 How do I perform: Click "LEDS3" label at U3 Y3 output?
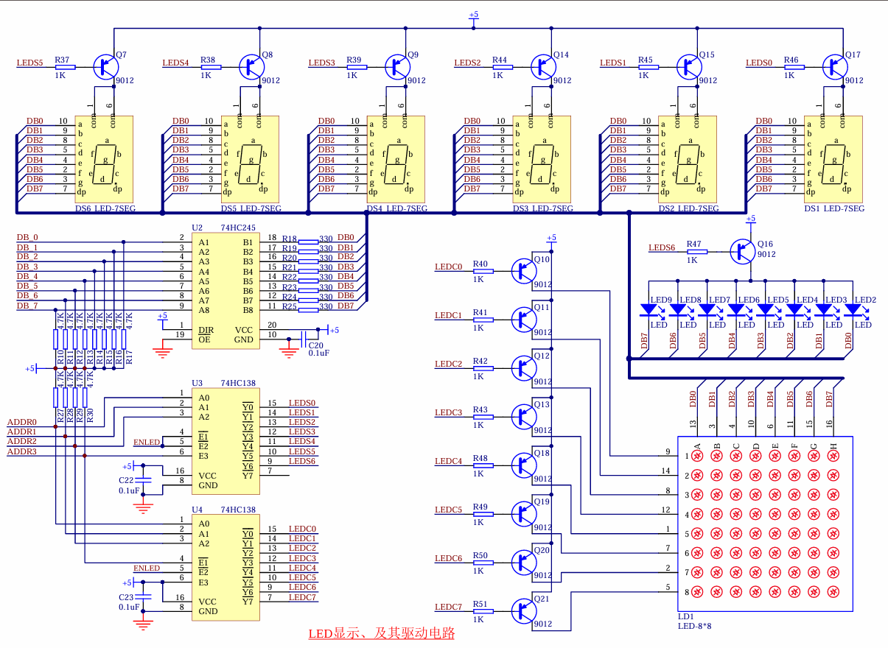[302, 432]
